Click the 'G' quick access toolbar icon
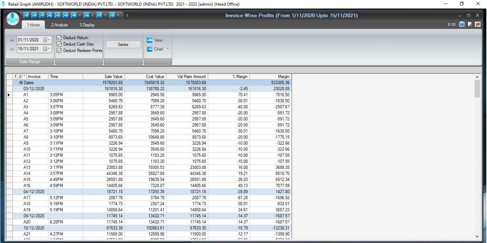The height and width of the screenshot is (243, 487). point(58,15)
